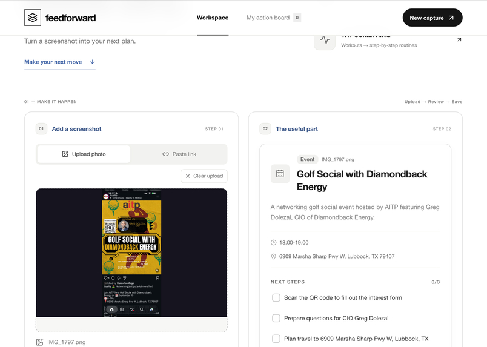Click the 02 step badge for The useful part
The height and width of the screenshot is (347, 487).
pos(265,128)
